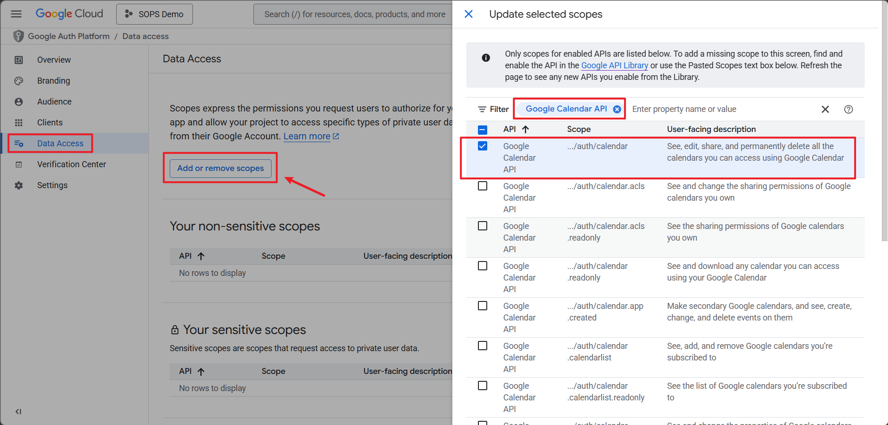
Task: Click the Filter icon in scopes table
Action: [482, 109]
